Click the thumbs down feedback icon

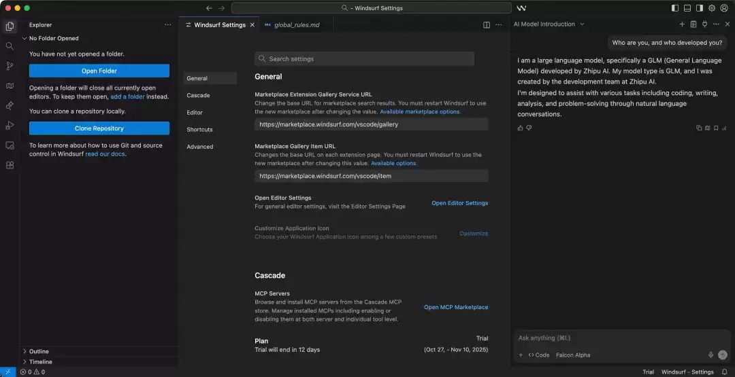[x=529, y=128]
